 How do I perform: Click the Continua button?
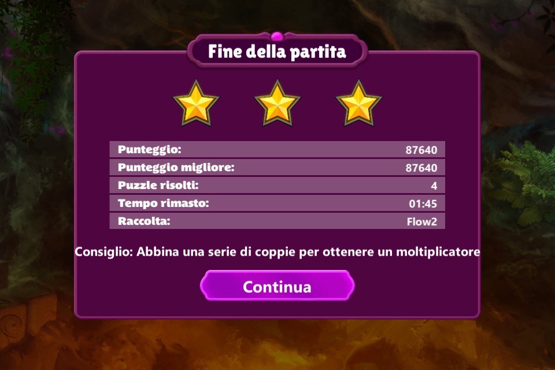(277, 286)
